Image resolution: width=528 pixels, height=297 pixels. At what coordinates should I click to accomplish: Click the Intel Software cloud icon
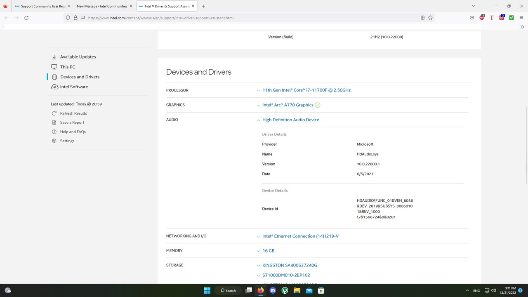pyautogui.click(x=54, y=87)
